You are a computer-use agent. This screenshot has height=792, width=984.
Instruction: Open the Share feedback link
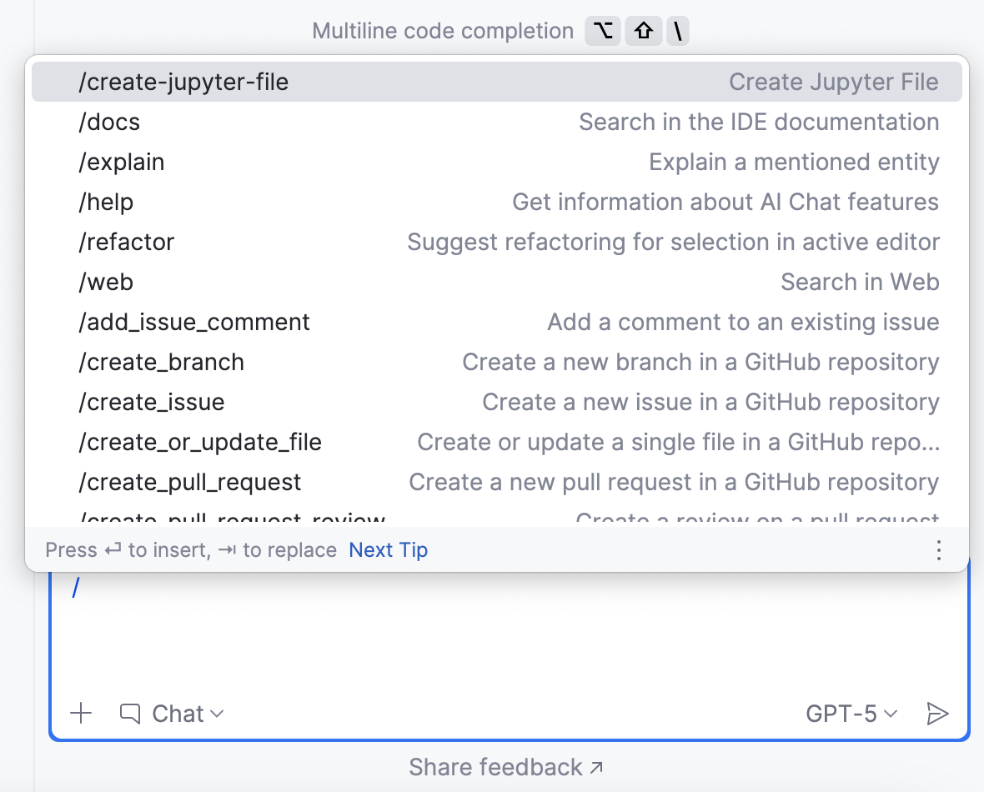point(505,767)
